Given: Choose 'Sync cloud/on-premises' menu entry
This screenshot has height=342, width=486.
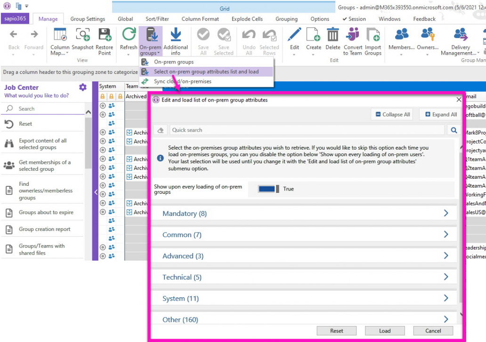Looking at the screenshot, I should [206, 81].
